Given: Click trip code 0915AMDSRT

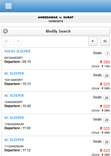Looking at the screenshot, I should (14, 58).
